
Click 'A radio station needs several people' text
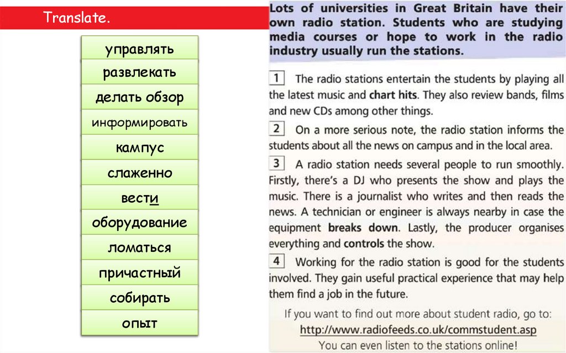coord(386,165)
